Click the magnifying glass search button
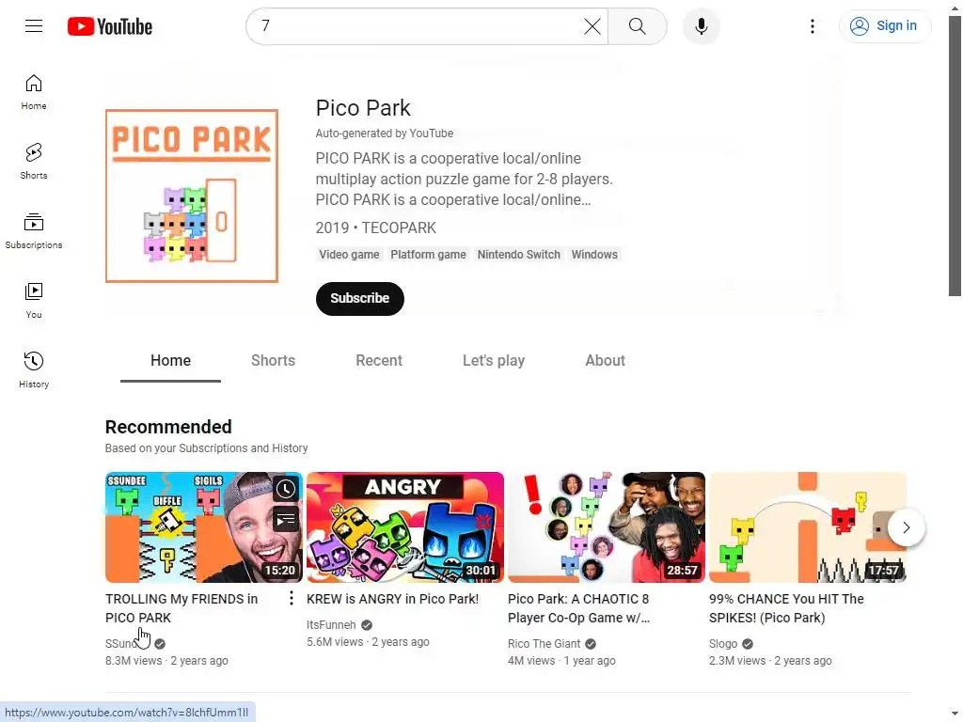963x722 pixels. click(x=637, y=25)
